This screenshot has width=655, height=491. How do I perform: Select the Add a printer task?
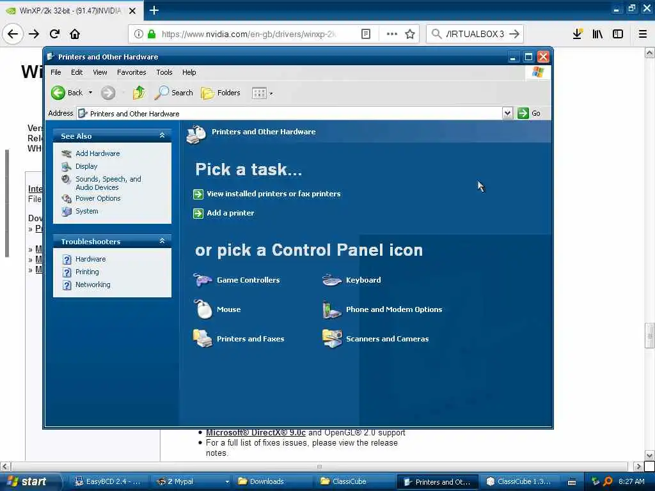[230, 213]
